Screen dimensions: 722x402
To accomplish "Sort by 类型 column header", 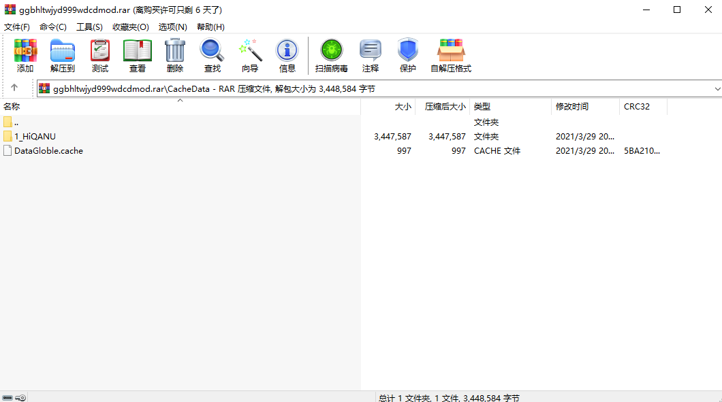I will click(511, 107).
